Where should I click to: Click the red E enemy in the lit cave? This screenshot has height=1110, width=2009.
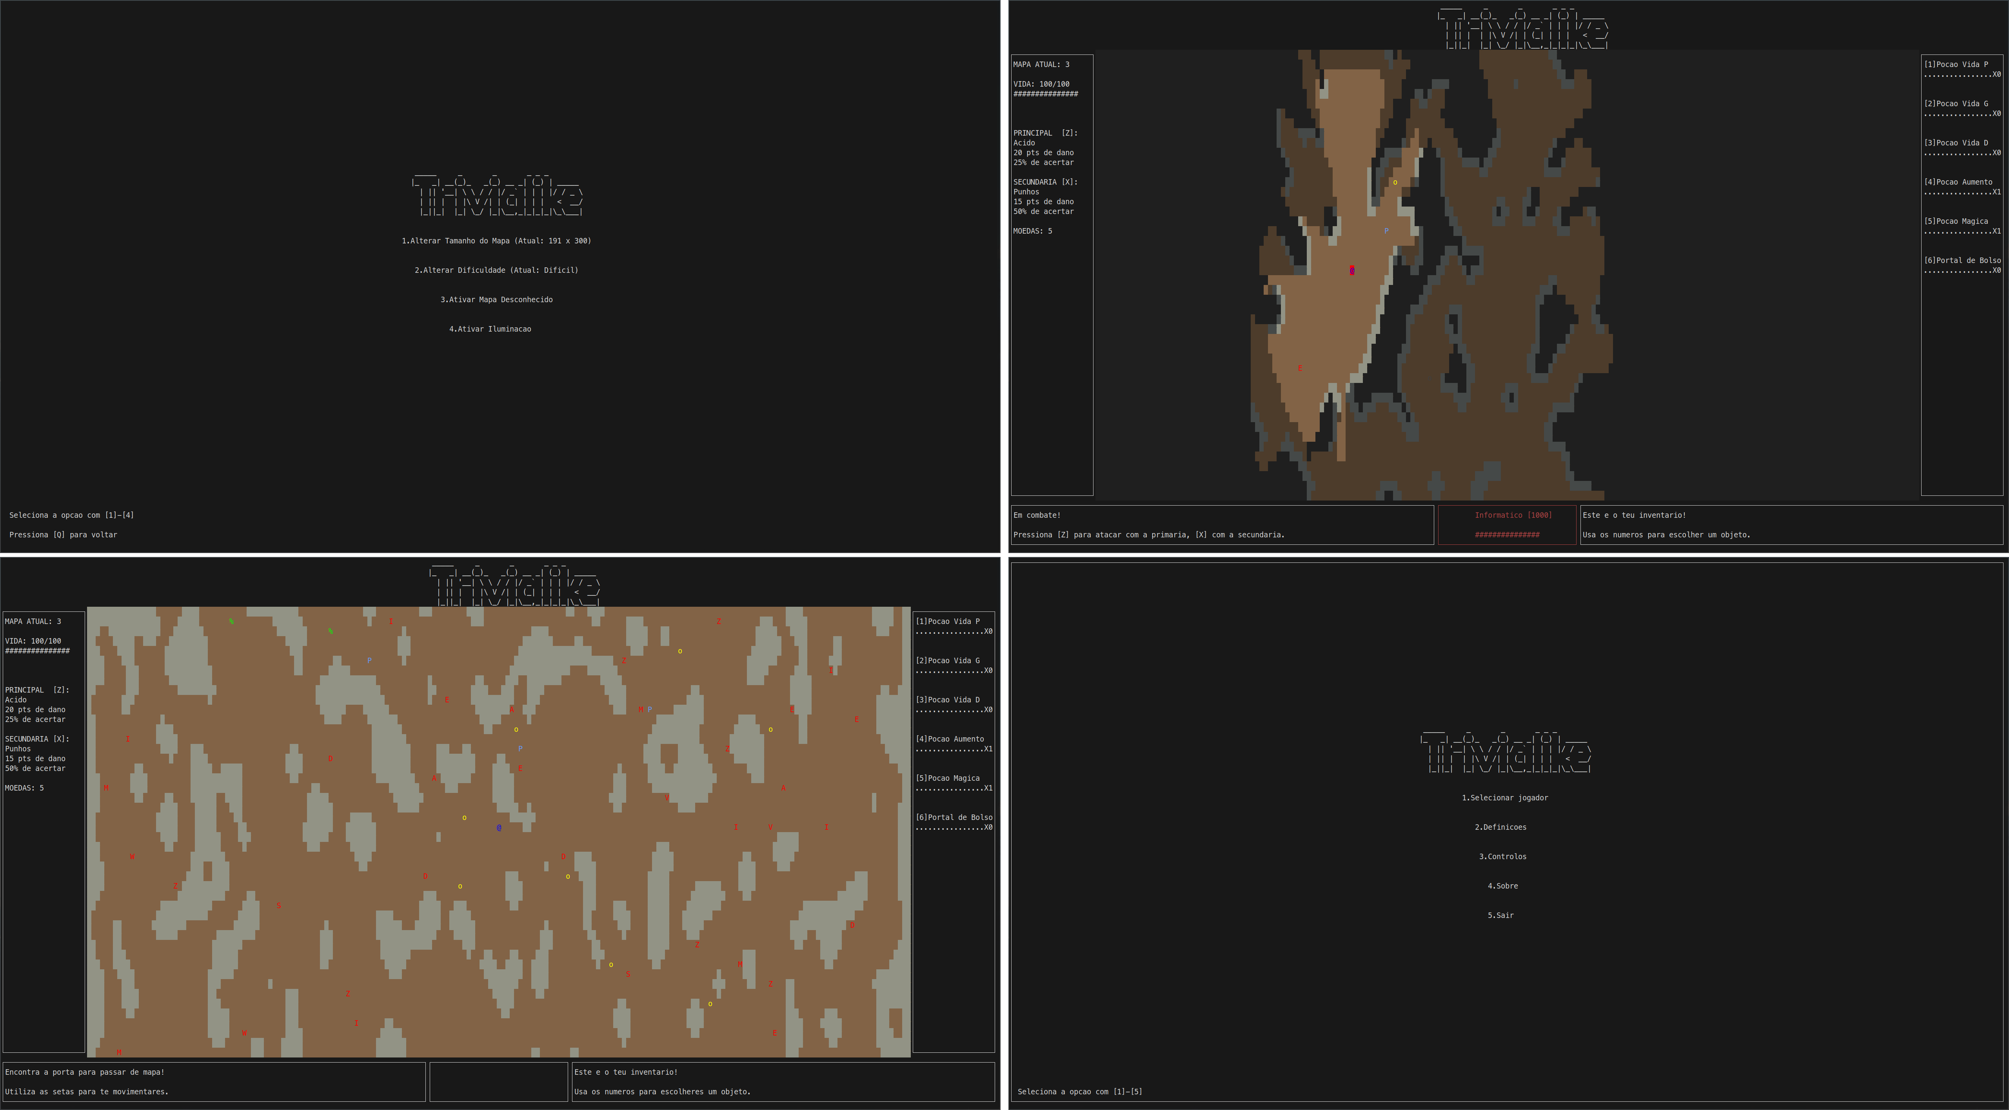pyautogui.click(x=1300, y=369)
